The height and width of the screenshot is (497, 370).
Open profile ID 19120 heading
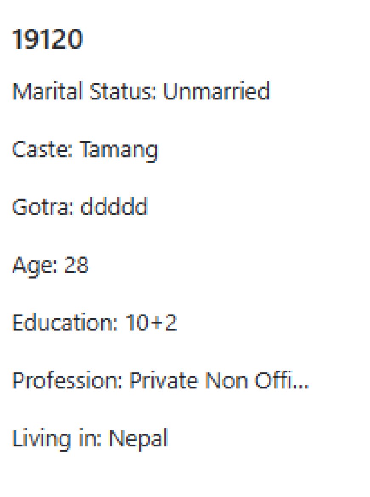click(47, 40)
